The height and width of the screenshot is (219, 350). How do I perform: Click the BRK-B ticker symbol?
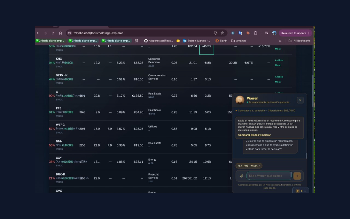[60, 174]
